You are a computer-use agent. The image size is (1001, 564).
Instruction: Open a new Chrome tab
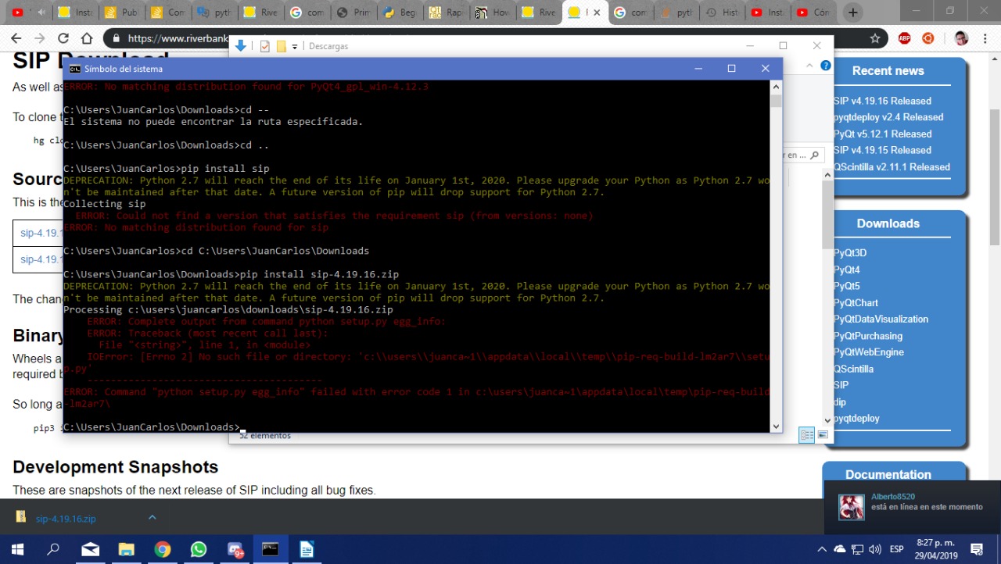853,12
